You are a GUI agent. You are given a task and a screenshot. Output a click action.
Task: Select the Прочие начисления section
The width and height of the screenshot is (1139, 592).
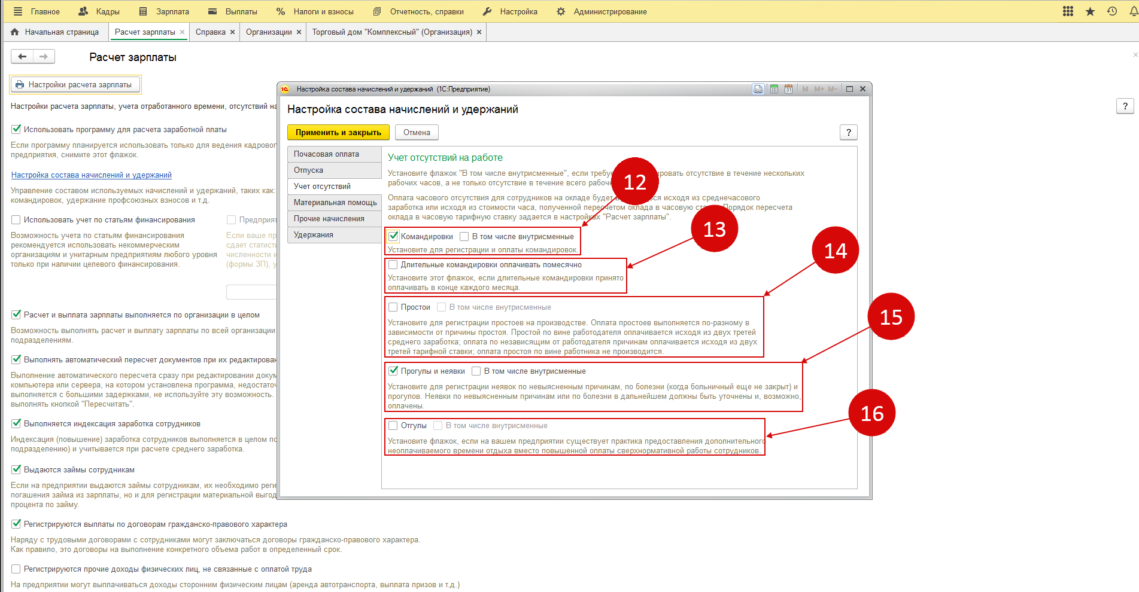click(x=334, y=219)
